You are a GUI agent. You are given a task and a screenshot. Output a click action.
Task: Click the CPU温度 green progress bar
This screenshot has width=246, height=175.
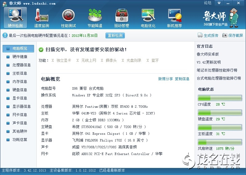(x=220, y=98)
